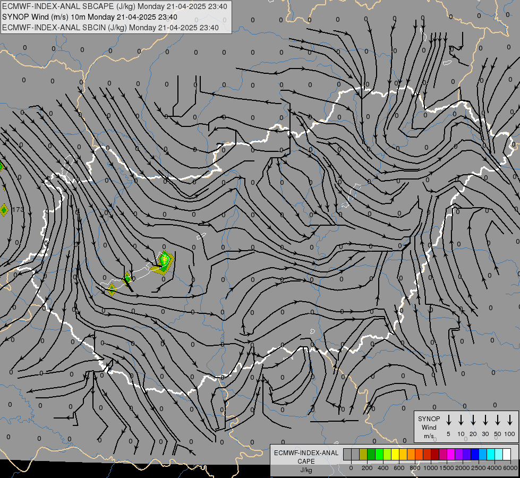Select the white CAPE legend swatch
Screen dimensions: 520x478
tap(507, 454)
